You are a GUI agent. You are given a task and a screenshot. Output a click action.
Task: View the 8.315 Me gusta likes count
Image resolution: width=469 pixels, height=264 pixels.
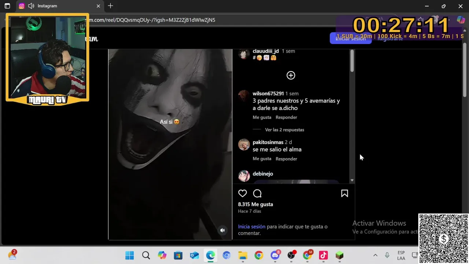[x=255, y=204]
